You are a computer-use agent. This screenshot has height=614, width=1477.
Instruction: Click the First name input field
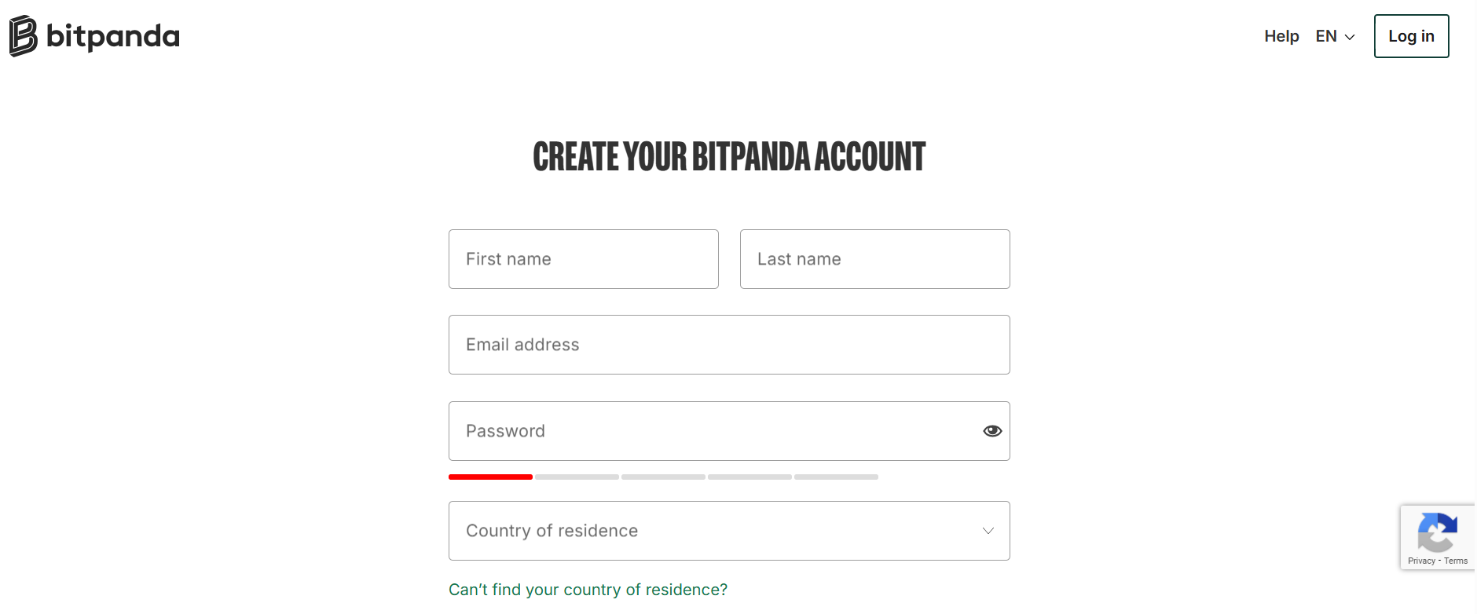[583, 259]
